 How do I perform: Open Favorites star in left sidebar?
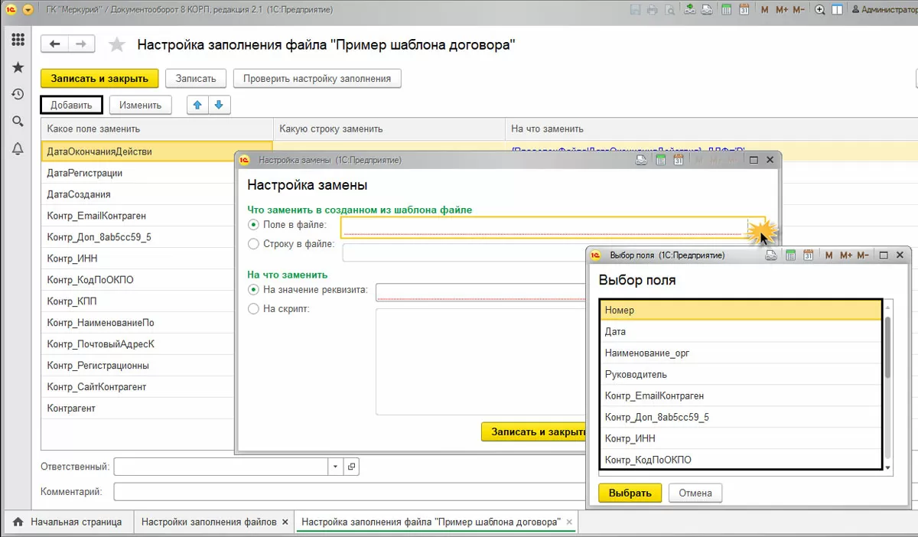click(18, 67)
